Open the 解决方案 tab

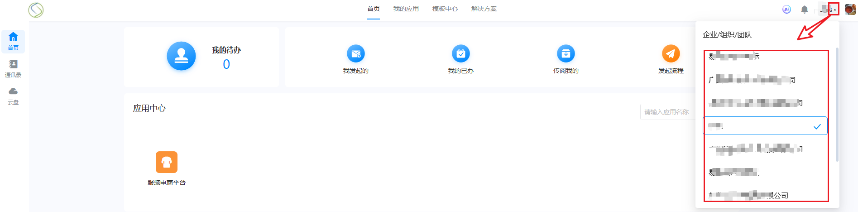[484, 9]
